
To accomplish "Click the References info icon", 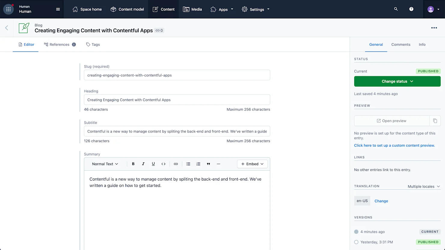I will (x=74, y=44).
